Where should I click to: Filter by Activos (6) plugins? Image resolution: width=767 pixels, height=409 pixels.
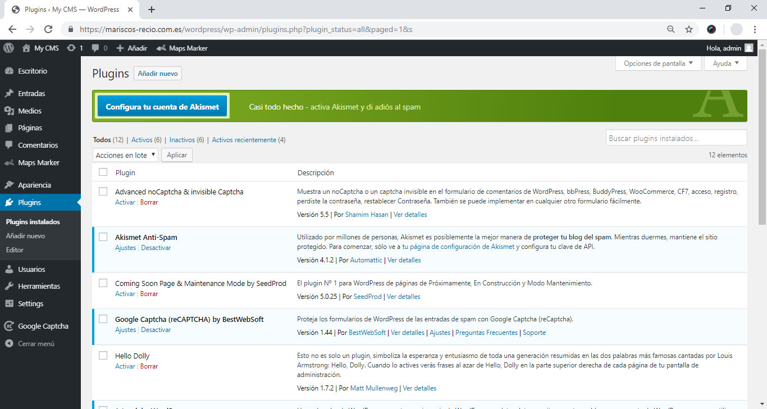click(x=147, y=140)
